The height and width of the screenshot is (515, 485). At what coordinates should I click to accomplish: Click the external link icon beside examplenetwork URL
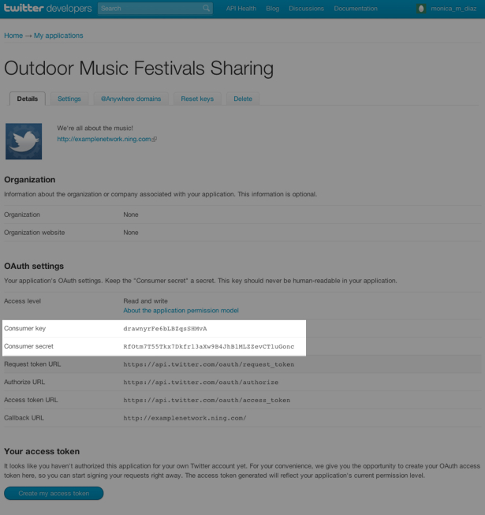pos(155,140)
